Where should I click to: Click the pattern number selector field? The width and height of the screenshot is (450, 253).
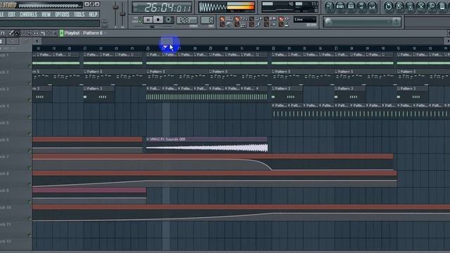[207, 20]
